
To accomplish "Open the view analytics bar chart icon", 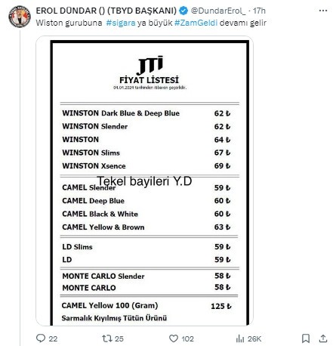I will point(240,338).
